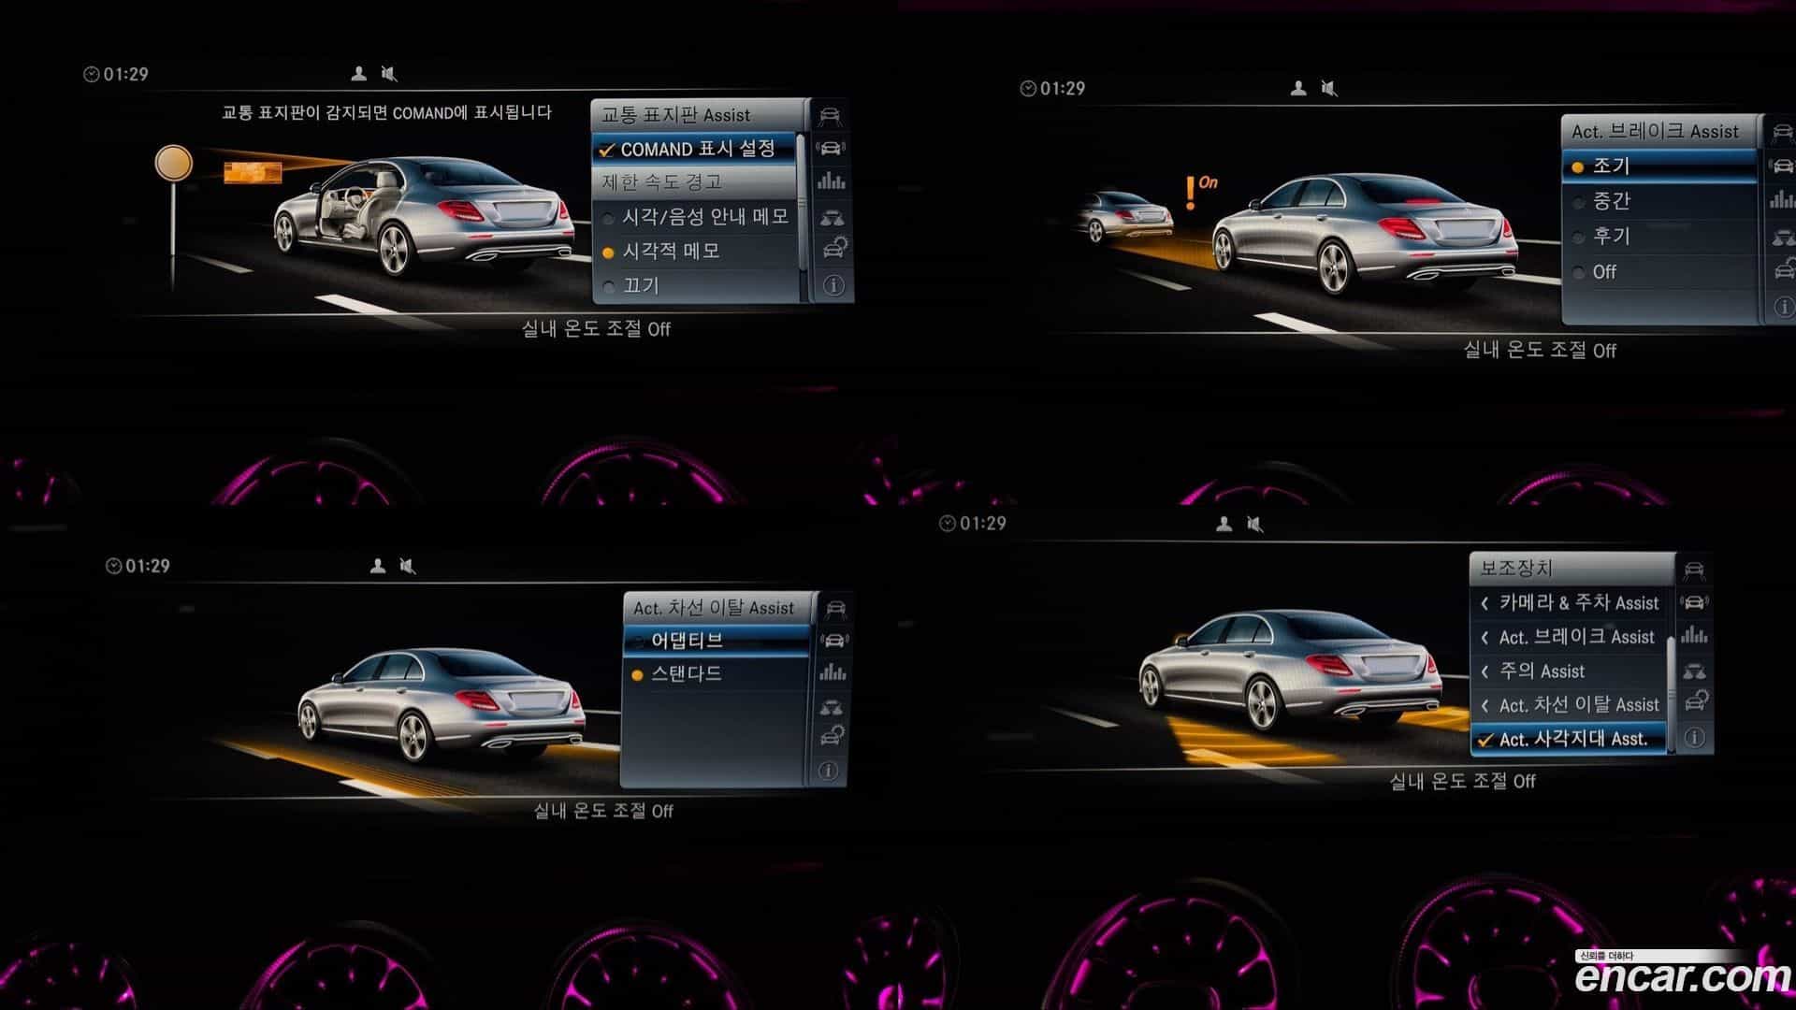Open car-with-gear icon in Act. 차선 이탈 Assist panel
1796x1010 pixels.
coord(832,737)
